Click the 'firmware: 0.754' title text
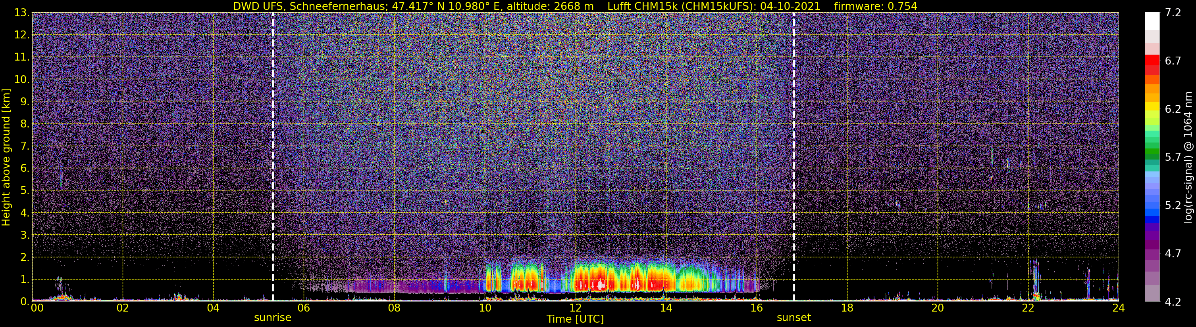1196x327 pixels. [875, 6]
